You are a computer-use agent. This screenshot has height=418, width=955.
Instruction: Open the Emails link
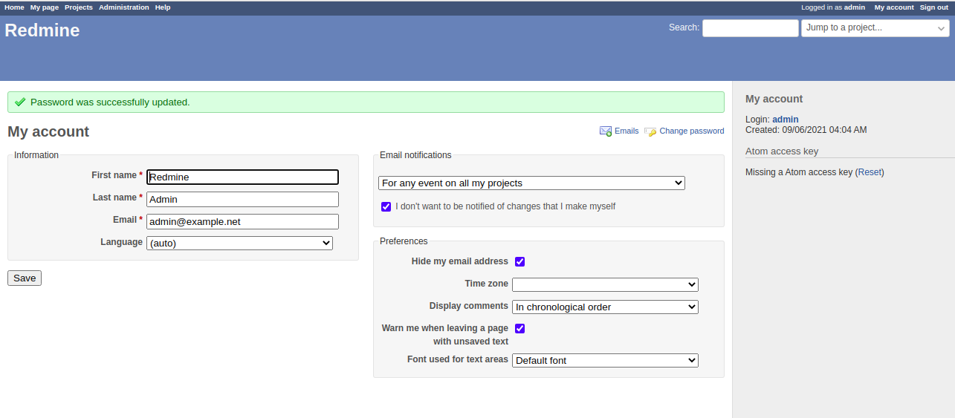click(627, 131)
